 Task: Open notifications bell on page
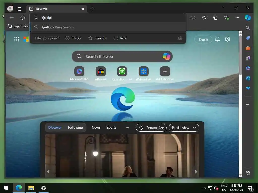click(217, 39)
